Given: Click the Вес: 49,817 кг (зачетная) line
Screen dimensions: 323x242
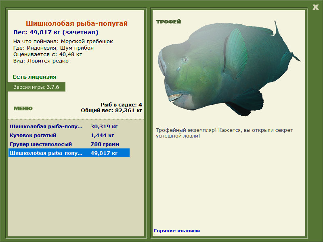Looking at the screenshot, I should point(56,32).
